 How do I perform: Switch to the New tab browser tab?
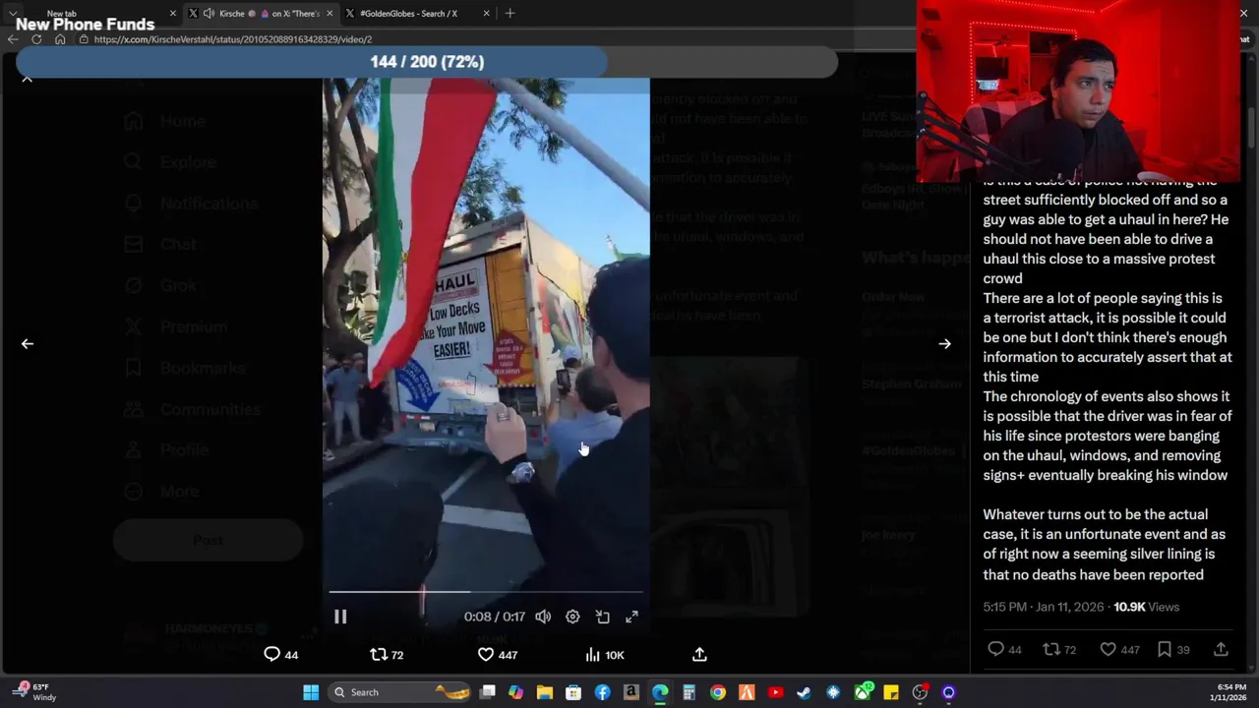[98, 13]
